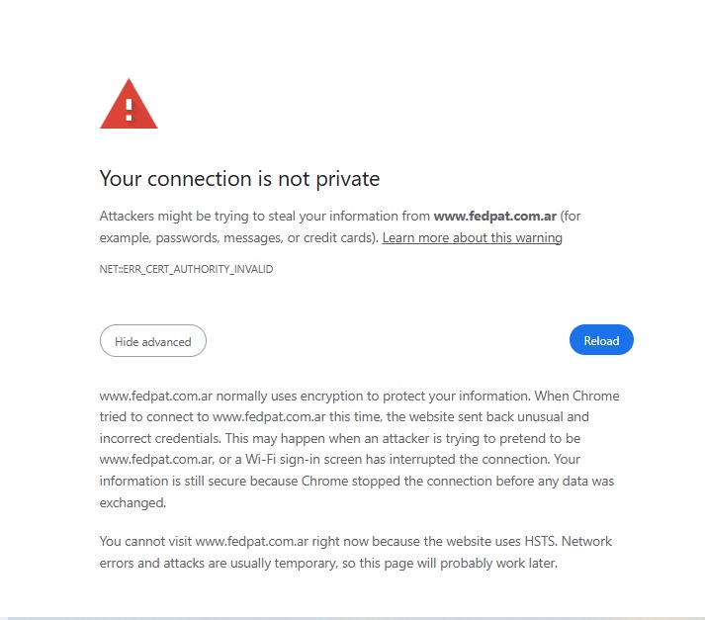Click the word 'exchanged.' ending the first paragraph
Viewport: 705px width, 620px height.
(x=132, y=503)
